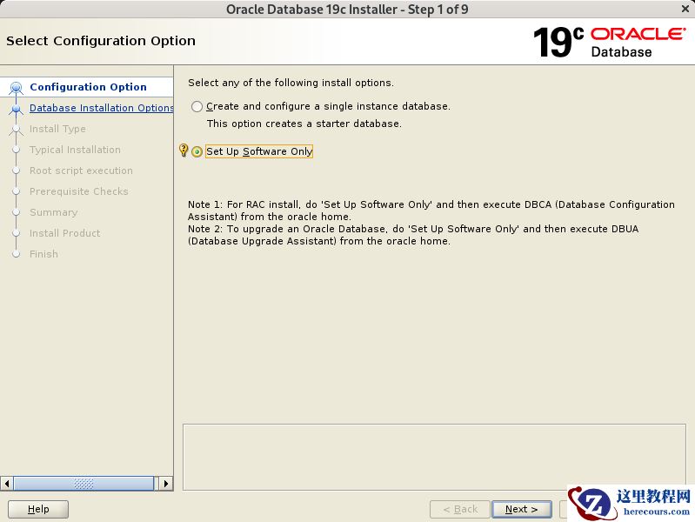Viewport: 695px width, 522px height.
Task: Close the Oracle Database 19c Installer window
Action: click(685, 9)
